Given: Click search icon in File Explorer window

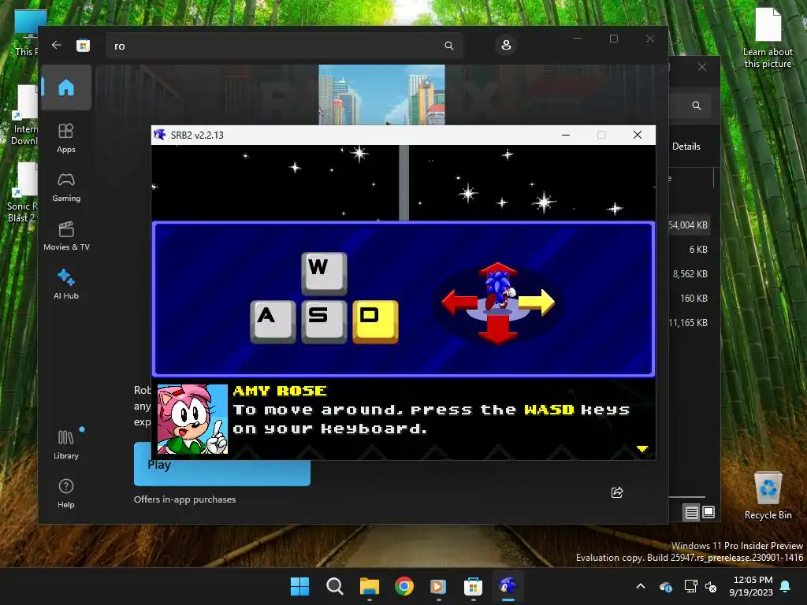Looking at the screenshot, I should [x=697, y=106].
